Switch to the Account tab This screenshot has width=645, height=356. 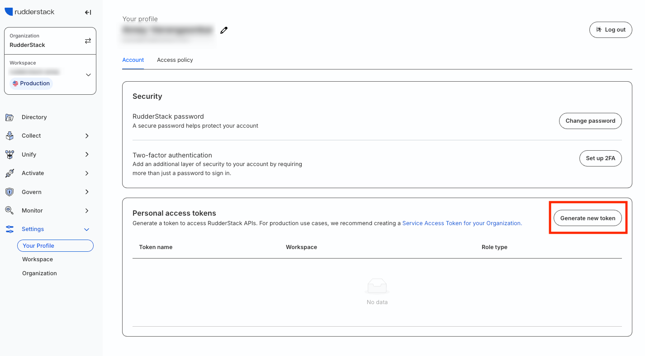tap(133, 60)
